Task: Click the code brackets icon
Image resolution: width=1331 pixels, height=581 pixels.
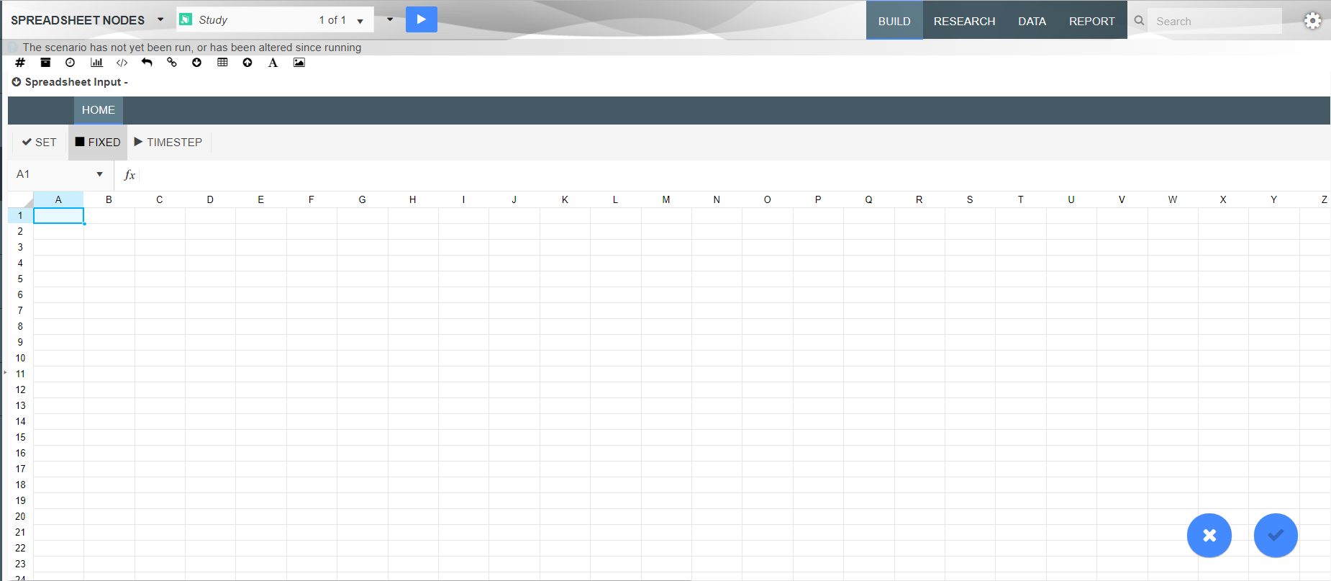Action: coord(122,63)
